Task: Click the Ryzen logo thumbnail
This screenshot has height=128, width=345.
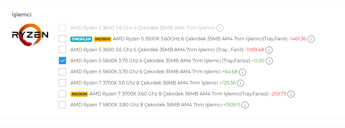Action: [30, 35]
